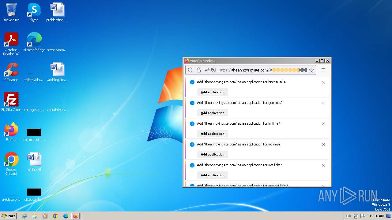Minimize the Mozilla Firefox window
392x220 pixels.
click(x=317, y=61)
